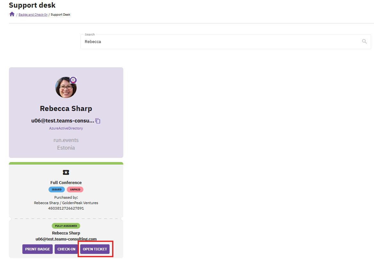The height and width of the screenshot is (259, 374).
Task: Copy the email using the copy icon
Action: [98, 121]
